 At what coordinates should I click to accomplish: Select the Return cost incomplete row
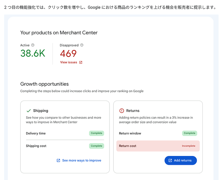158,146
